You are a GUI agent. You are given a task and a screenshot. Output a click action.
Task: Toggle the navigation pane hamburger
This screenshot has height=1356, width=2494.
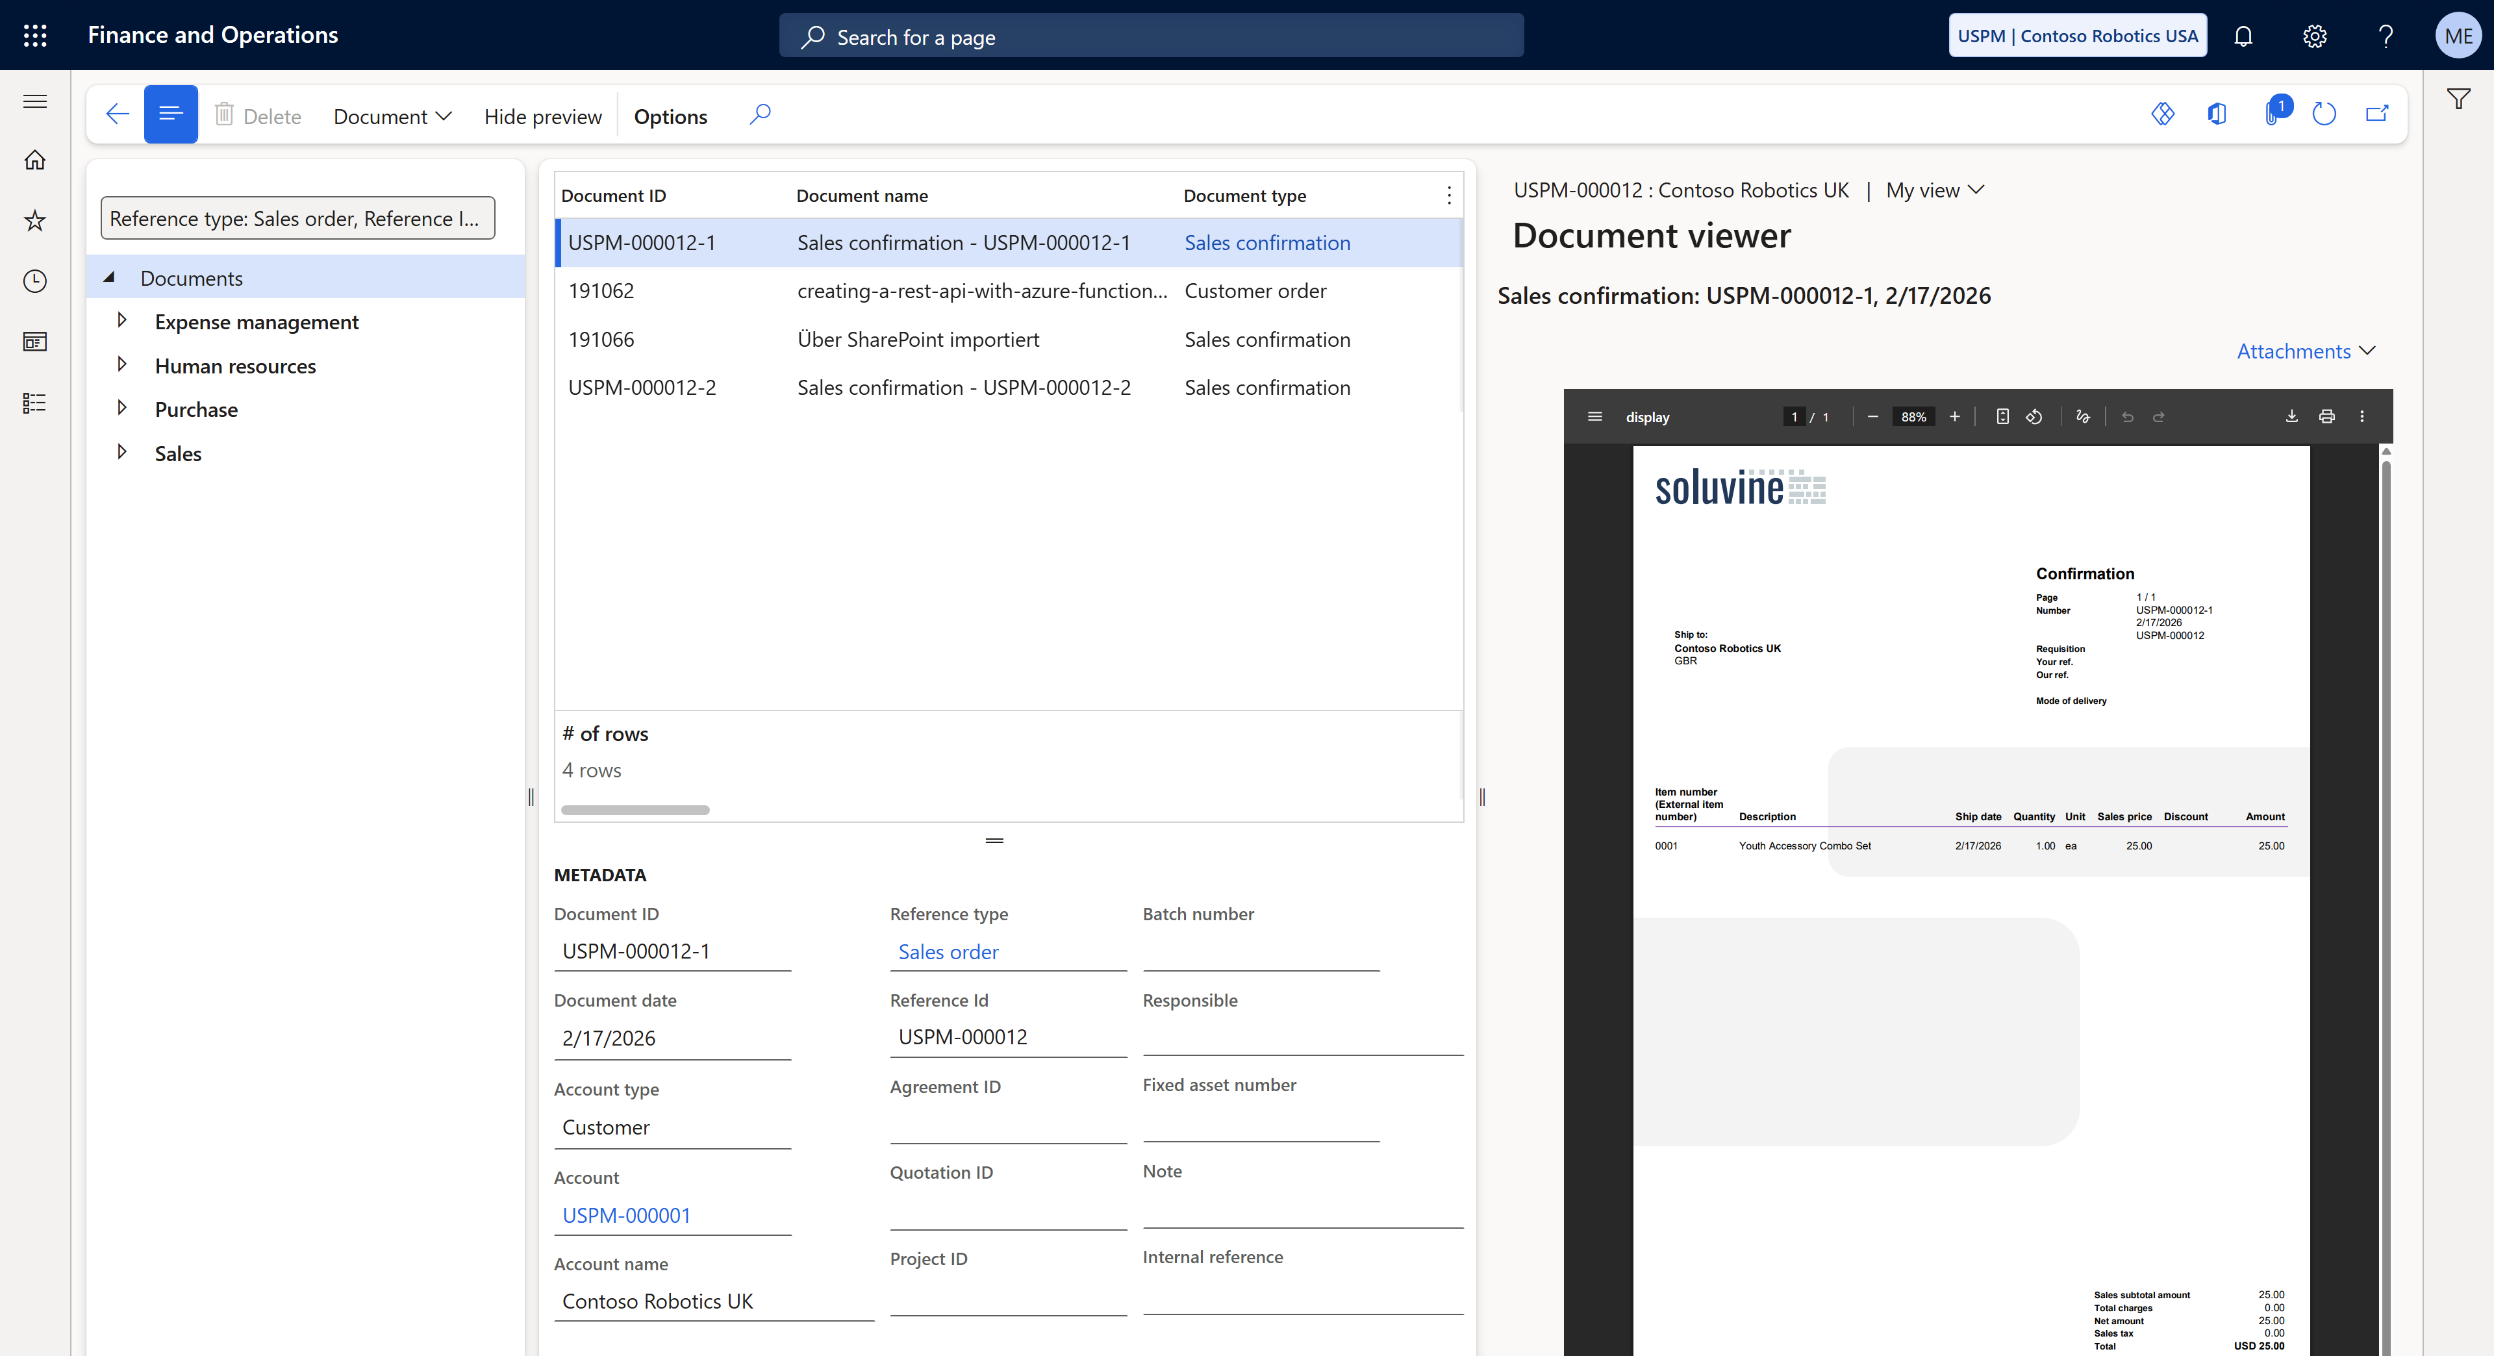(x=35, y=101)
